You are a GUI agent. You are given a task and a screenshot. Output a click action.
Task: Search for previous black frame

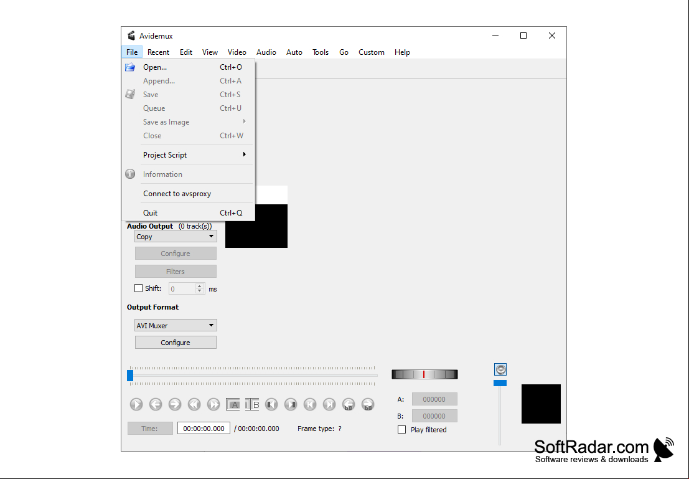[271, 404]
